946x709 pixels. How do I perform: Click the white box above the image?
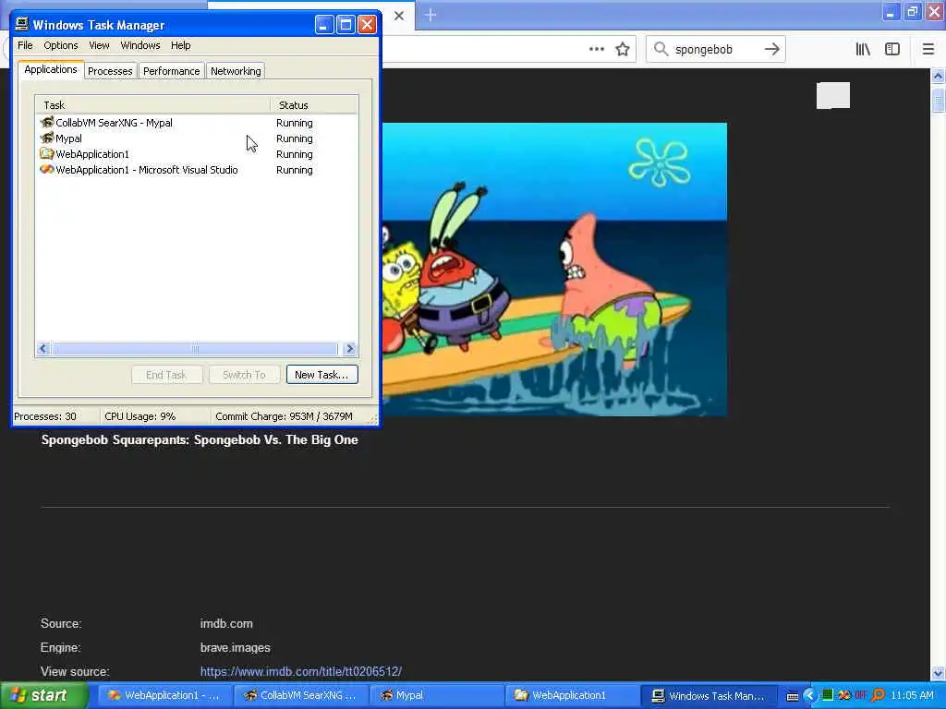click(x=833, y=95)
